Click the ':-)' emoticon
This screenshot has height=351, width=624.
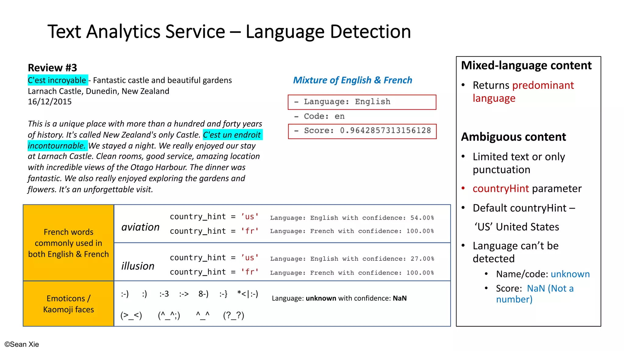coord(125,294)
